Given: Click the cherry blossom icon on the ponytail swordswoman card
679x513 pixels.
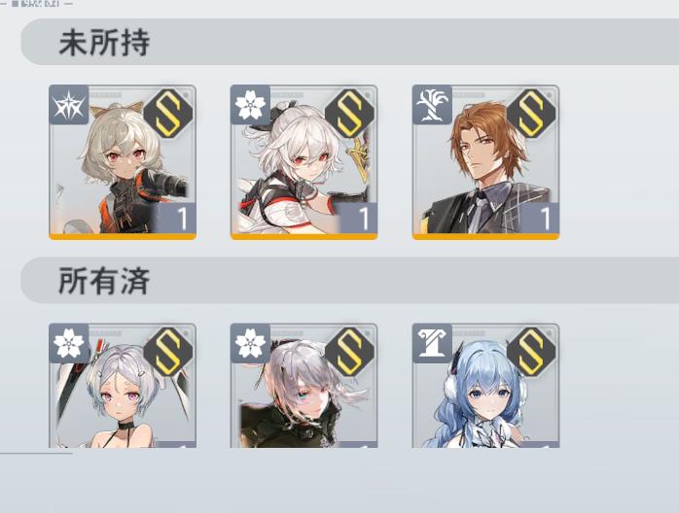Looking at the screenshot, I should tap(250, 105).
